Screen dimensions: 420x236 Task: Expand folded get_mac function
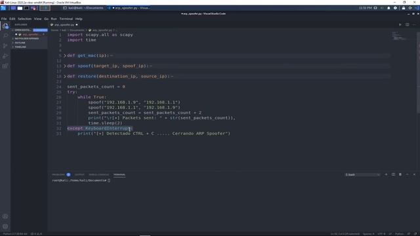[64, 55]
